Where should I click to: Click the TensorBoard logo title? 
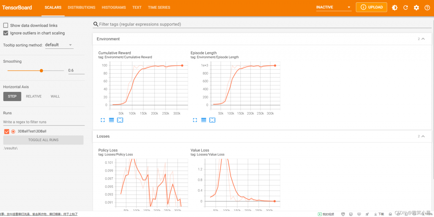17,7
